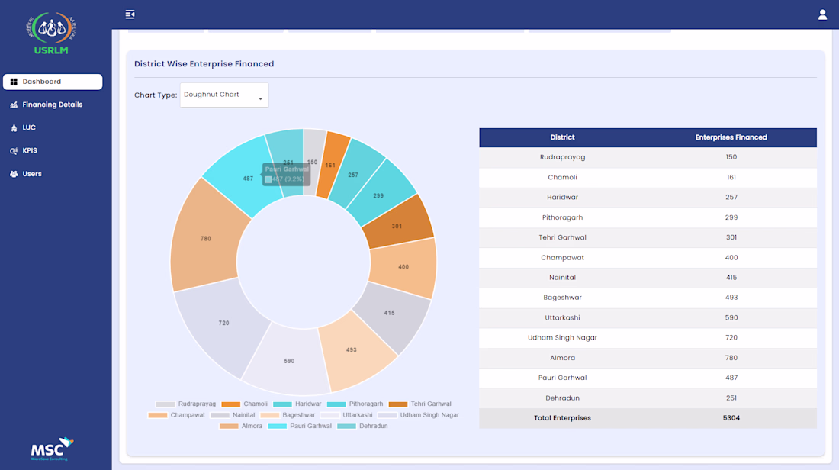
Task: Toggle Chamoli legend swatch
Action: coord(230,404)
